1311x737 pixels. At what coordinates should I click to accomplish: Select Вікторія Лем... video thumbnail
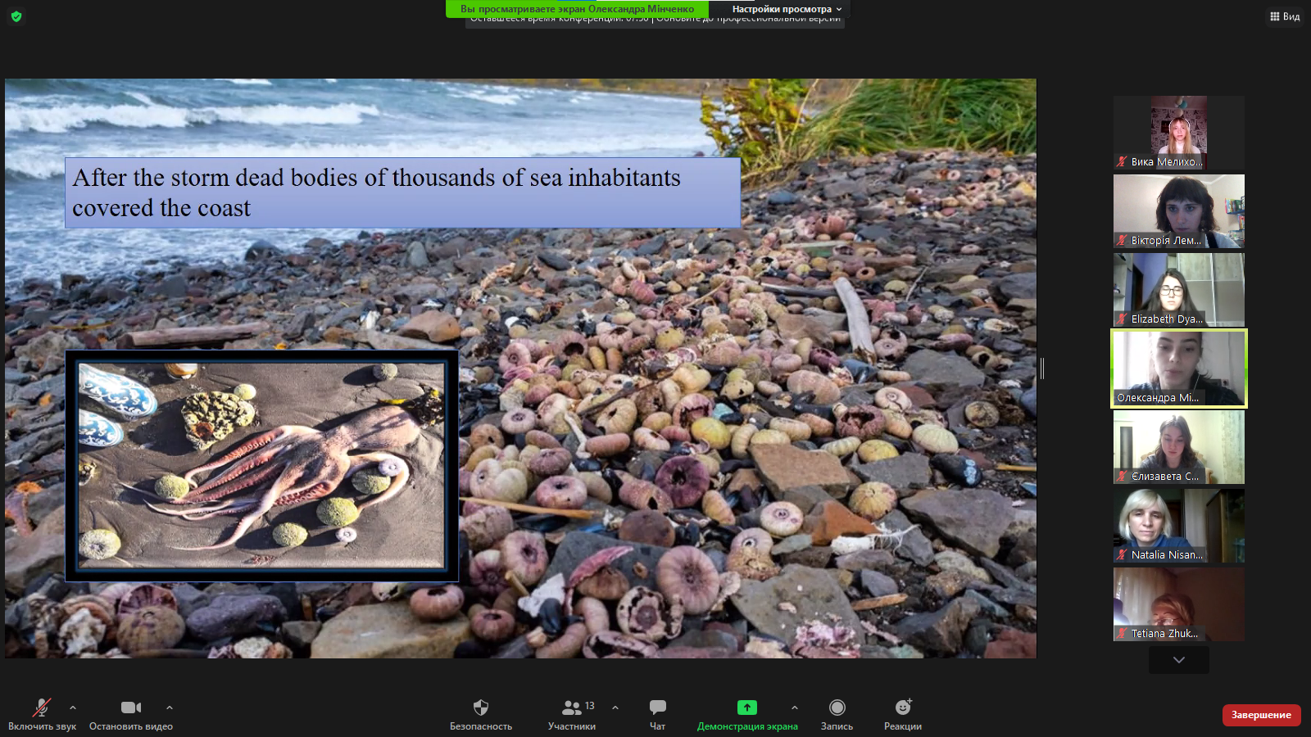1178,211
